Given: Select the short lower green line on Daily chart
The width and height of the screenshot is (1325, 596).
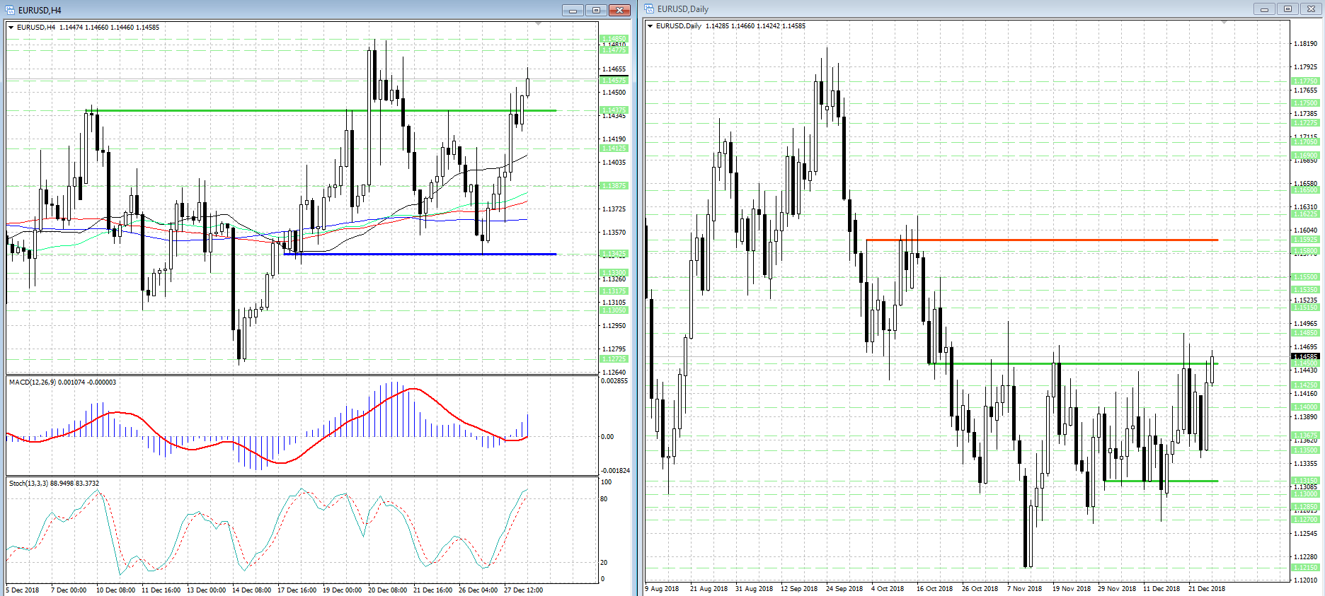Looking at the screenshot, I should pyautogui.click(x=1161, y=481).
